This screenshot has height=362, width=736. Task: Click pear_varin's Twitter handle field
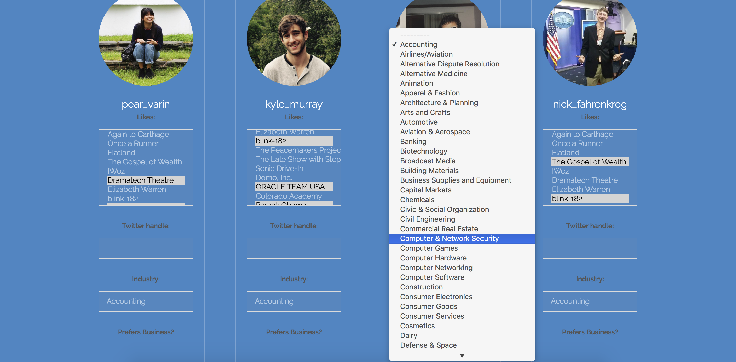click(146, 248)
